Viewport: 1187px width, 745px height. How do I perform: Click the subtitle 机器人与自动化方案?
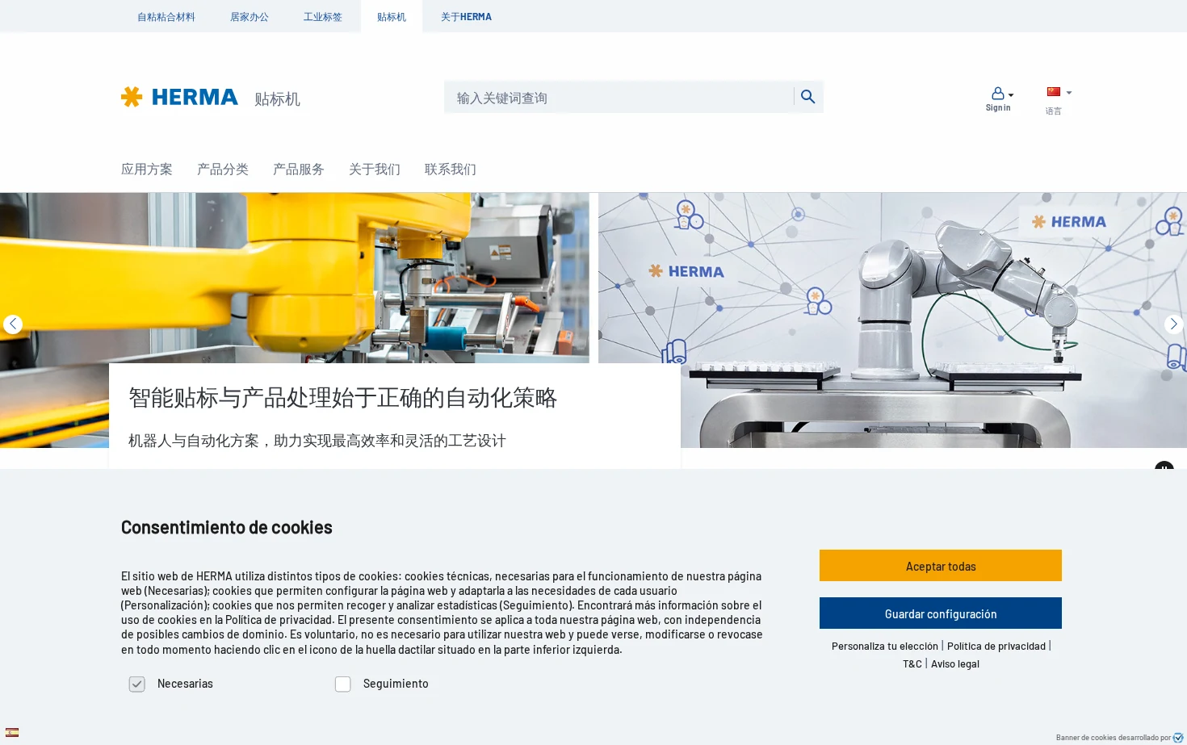click(194, 441)
